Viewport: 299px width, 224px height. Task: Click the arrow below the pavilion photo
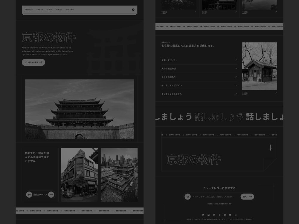click(x=276, y=93)
